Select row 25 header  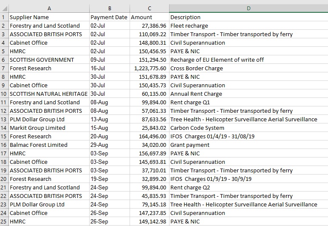[4, 221]
